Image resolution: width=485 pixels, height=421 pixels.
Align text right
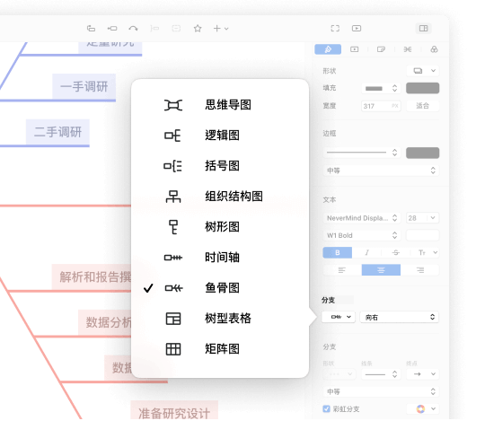tap(419, 270)
